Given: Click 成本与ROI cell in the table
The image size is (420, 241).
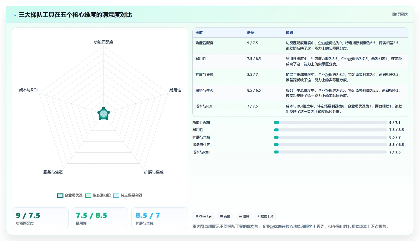Looking at the screenshot, I should (x=204, y=106).
